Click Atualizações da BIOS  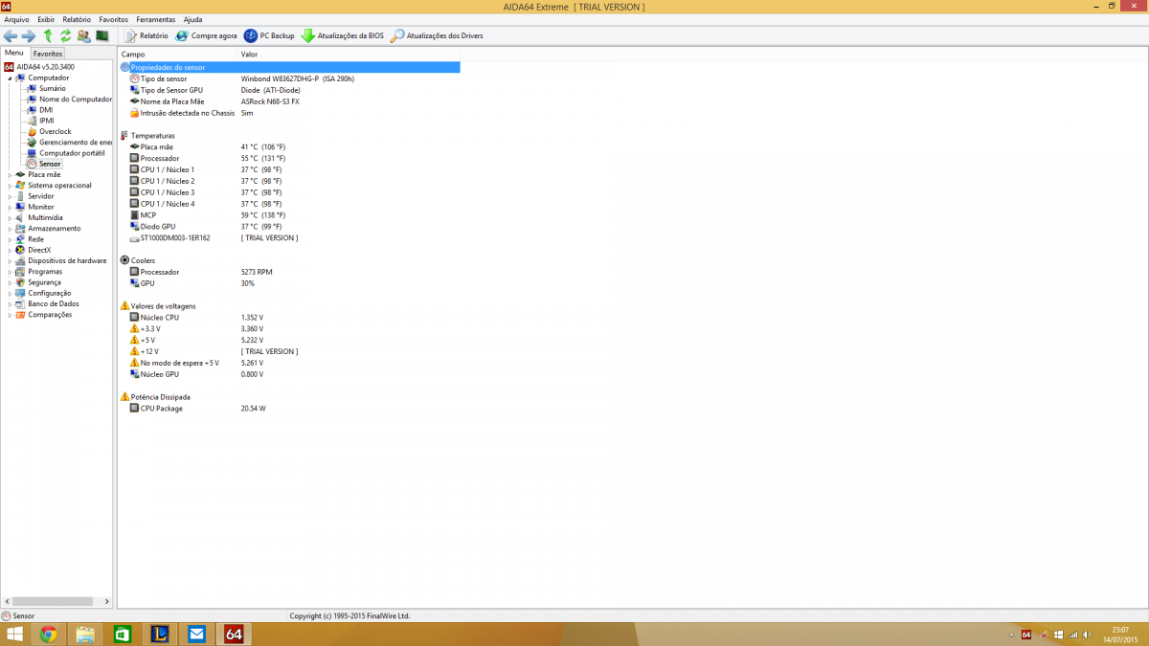343,35
